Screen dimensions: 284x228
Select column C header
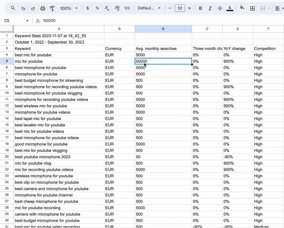coord(163,29)
